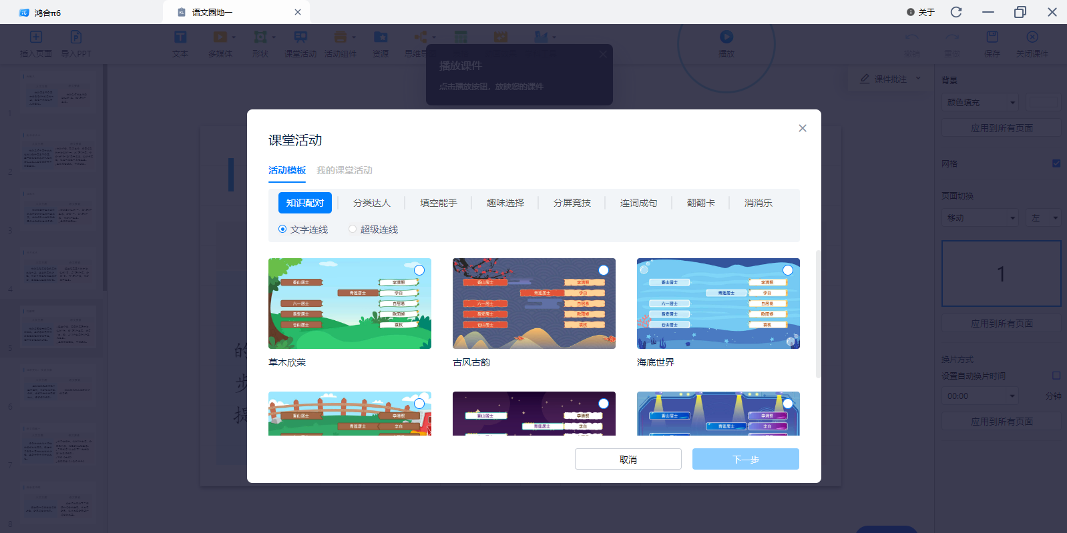The height and width of the screenshot is (533, 1067).
Task: Choose the 古风古韵 template thumbnail
Action: point(533,304)
